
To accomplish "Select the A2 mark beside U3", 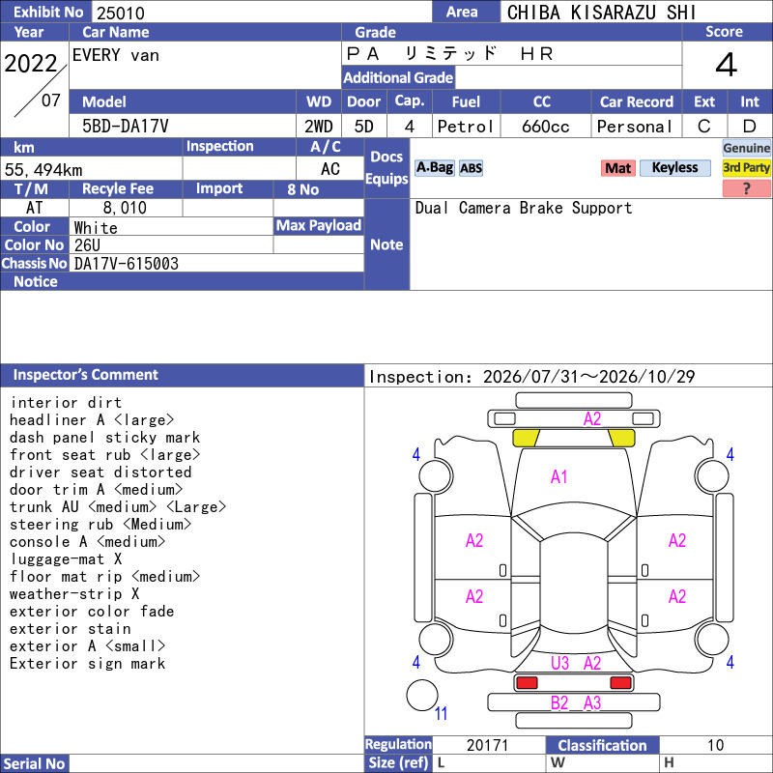I will click(592, 663).
